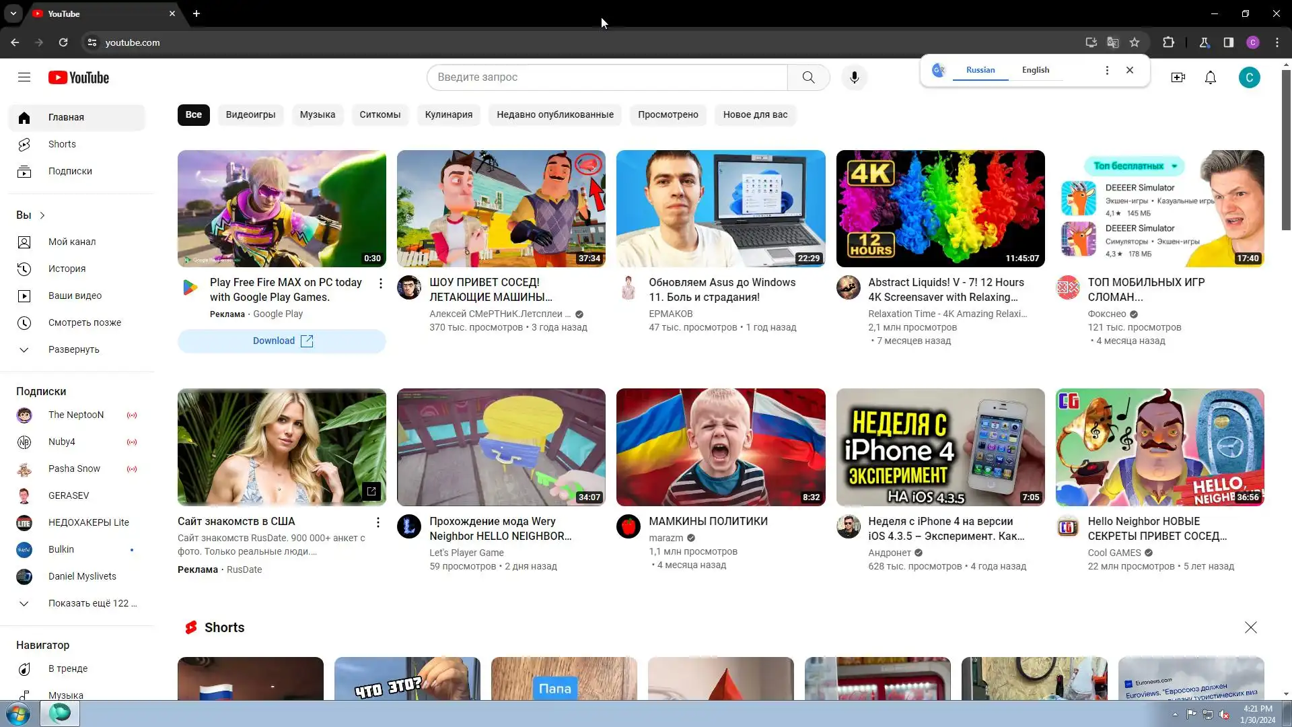Bookmark this page with the star icon
Image resolution: width=1292 pixels, height=727 pixels.
[1135, 42]
